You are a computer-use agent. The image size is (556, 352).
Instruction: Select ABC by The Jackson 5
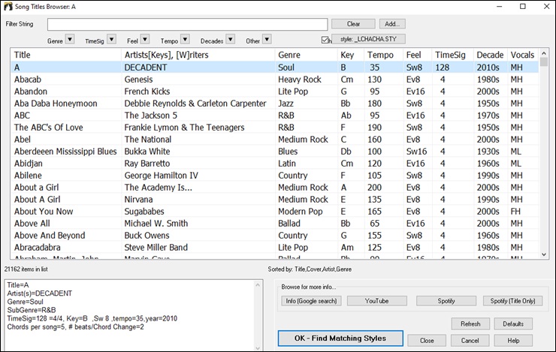275,116
